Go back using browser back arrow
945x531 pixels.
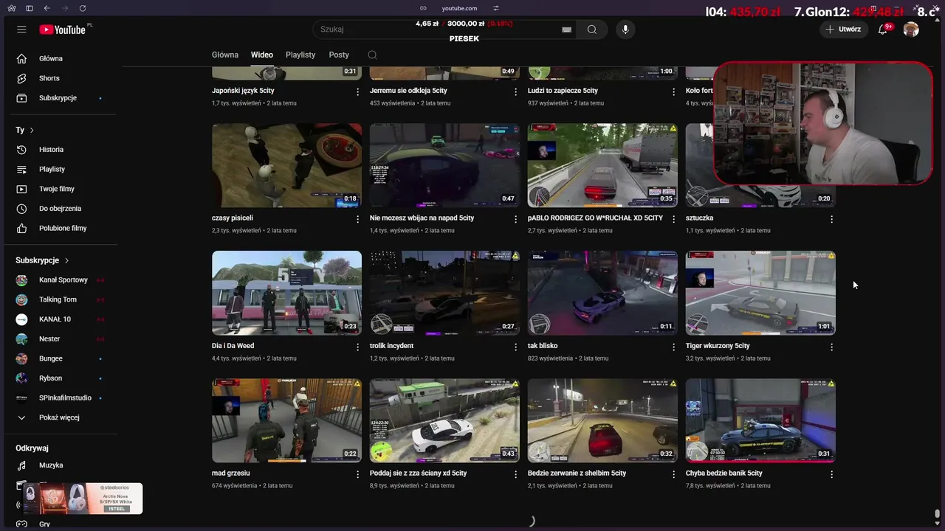point(47,8)
